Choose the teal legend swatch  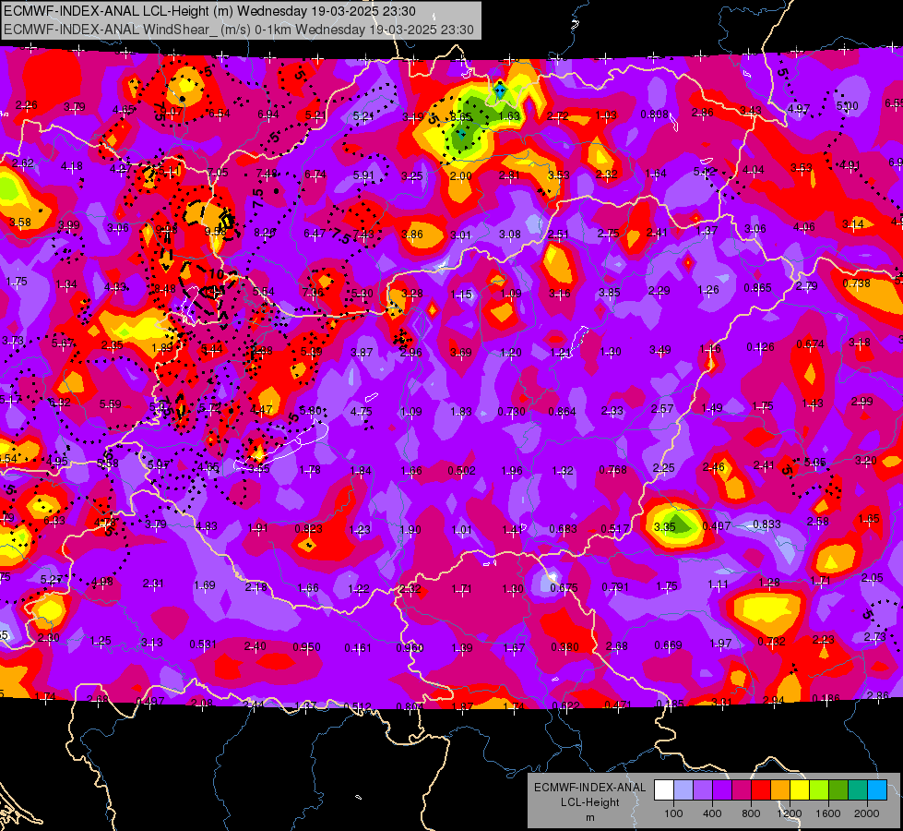[x=858, y=790]
